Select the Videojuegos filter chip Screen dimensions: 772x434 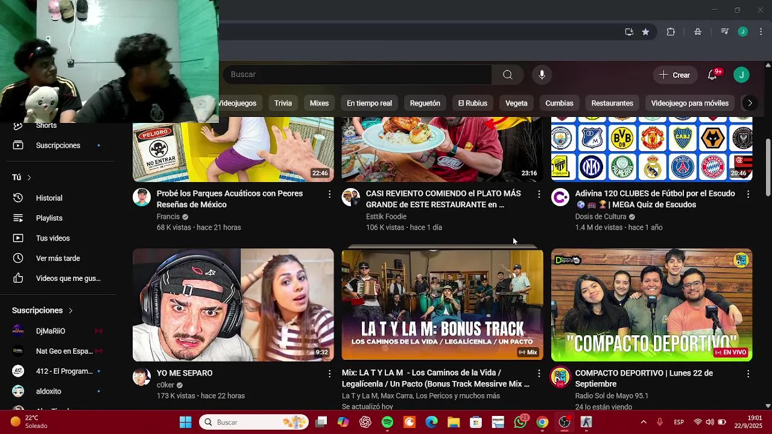click(237, 103)
